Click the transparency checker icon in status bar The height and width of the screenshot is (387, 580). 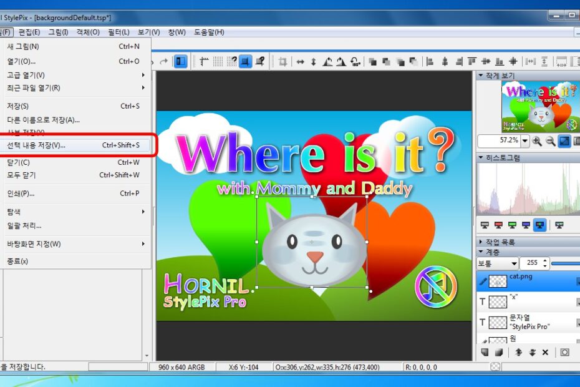[495, 366]
